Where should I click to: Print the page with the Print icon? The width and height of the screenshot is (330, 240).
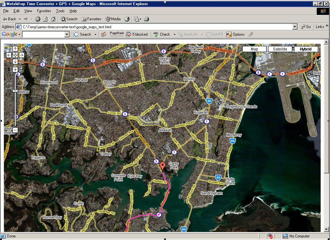tap(146, 19)
